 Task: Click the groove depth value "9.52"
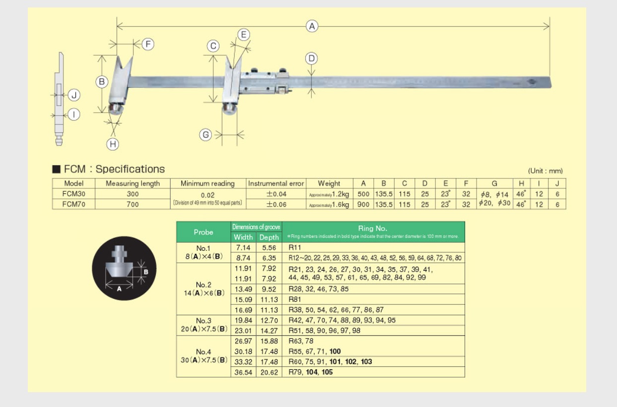click(269, 289)
